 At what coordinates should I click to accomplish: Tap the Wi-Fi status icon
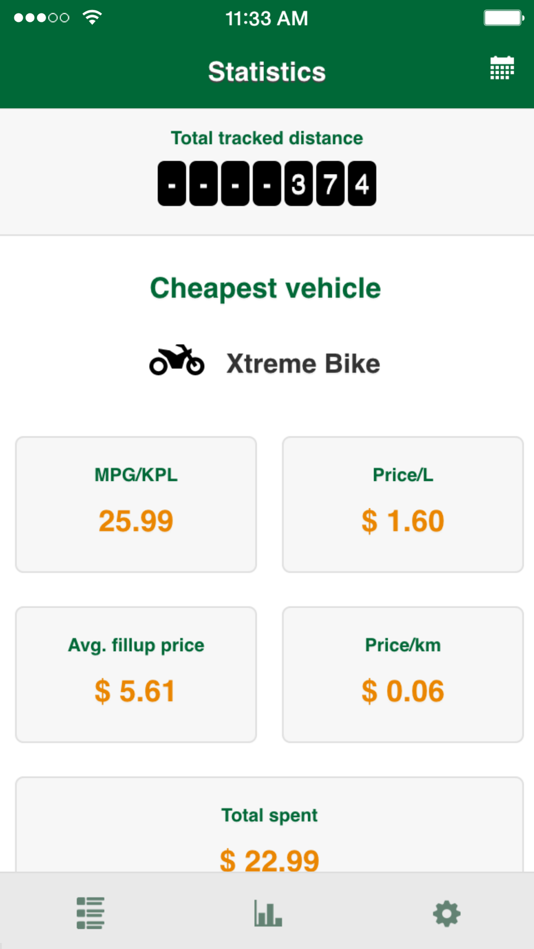click(92, 18)
